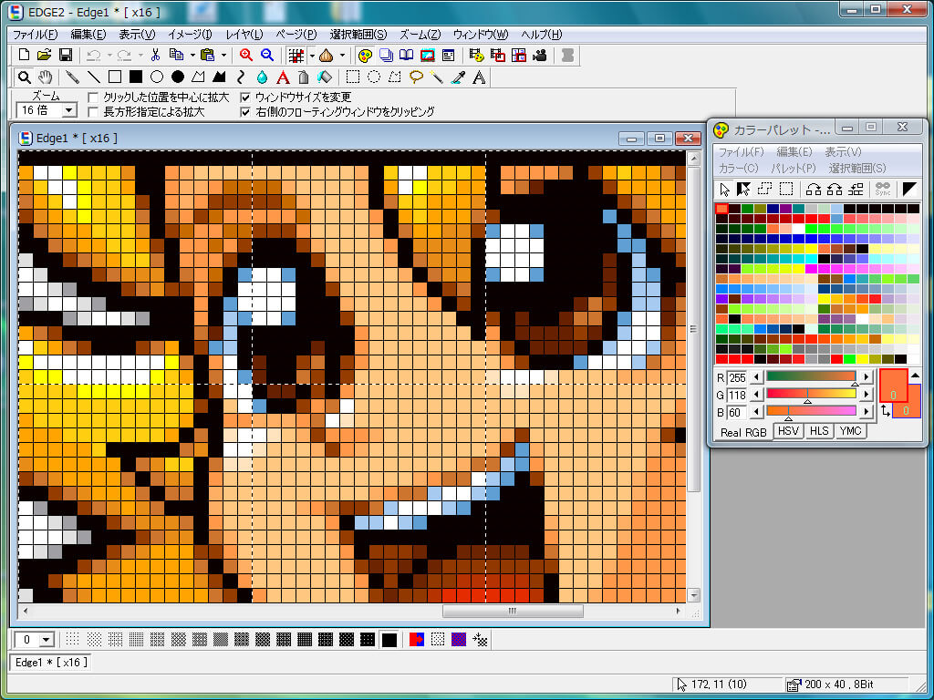Click the save floppy disk icon

[66, 55]
